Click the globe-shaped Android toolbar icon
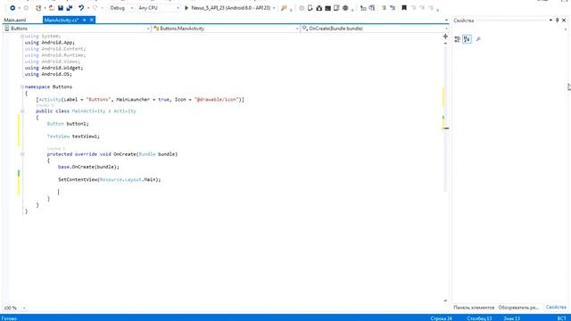The image size is (571, 321). click(345, 8)
